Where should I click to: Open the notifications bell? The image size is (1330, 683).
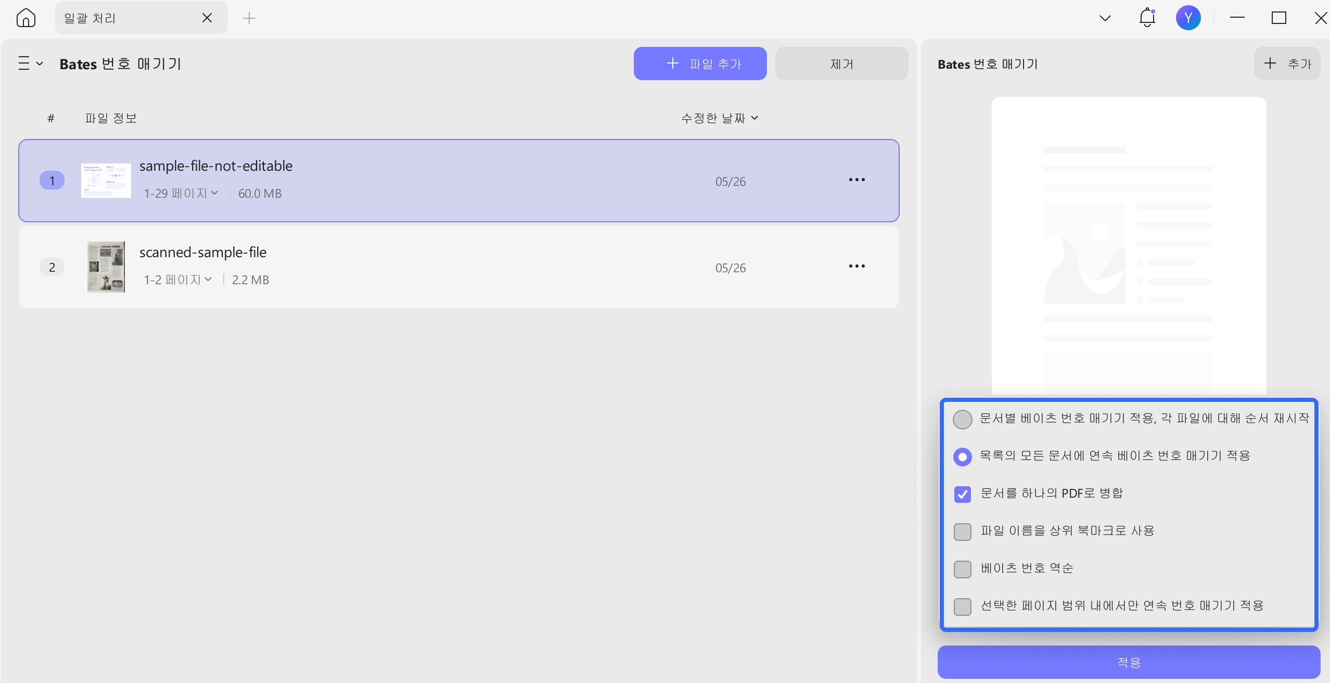click(x=1147, y=18)
